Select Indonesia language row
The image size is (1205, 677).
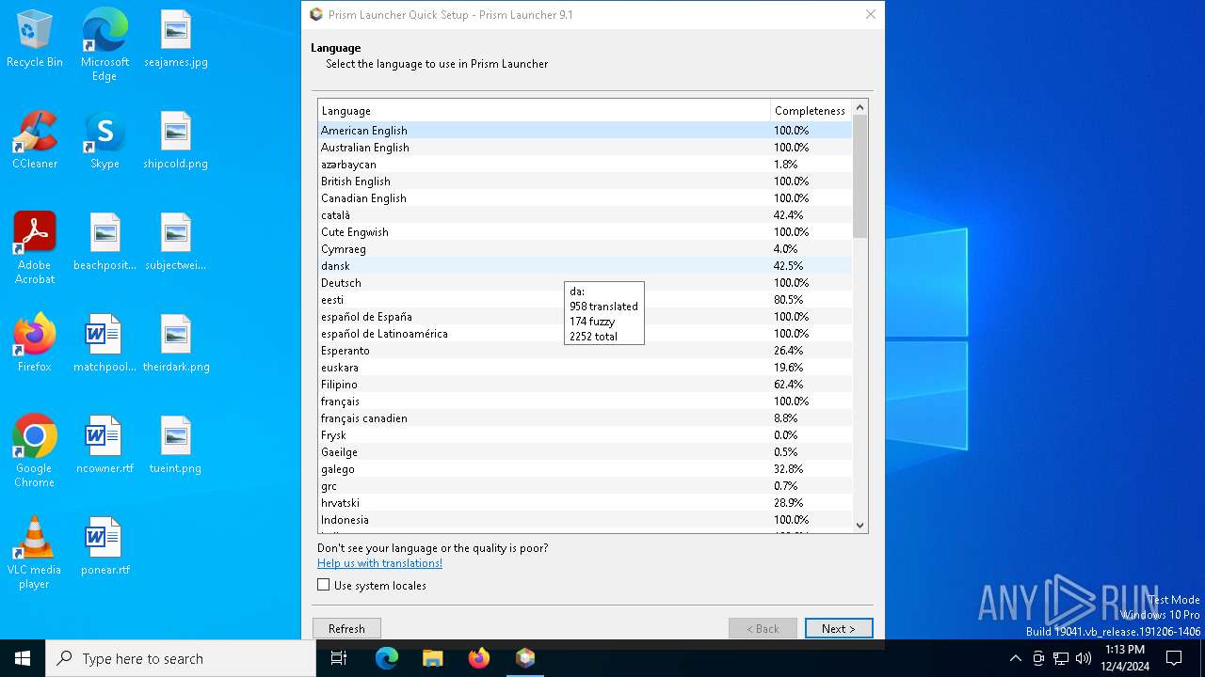[x=585, y=520]
